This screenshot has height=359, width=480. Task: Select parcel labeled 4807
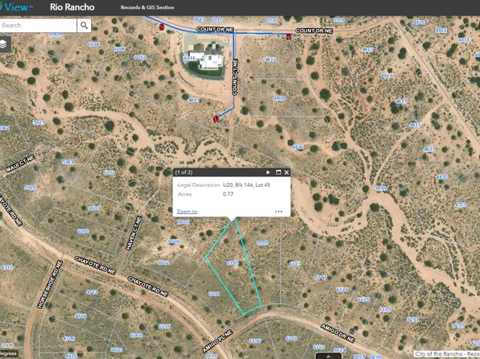point(429,150)
